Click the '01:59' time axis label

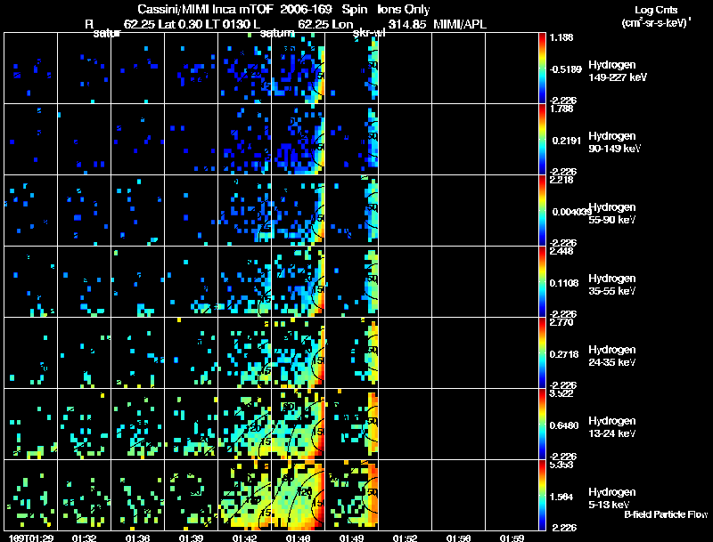512,538
